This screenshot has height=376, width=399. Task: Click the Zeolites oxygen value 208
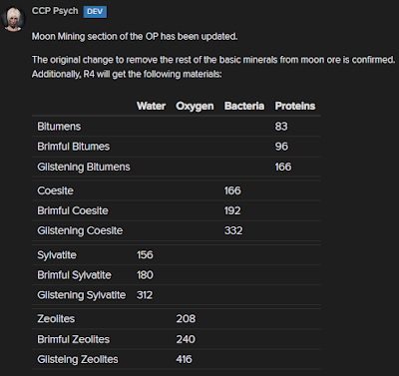click(x=186, y=318)
